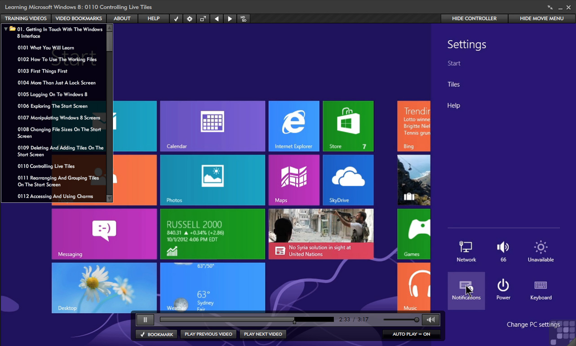
Task: Click the Power icon in Settings
Action: 503,289
